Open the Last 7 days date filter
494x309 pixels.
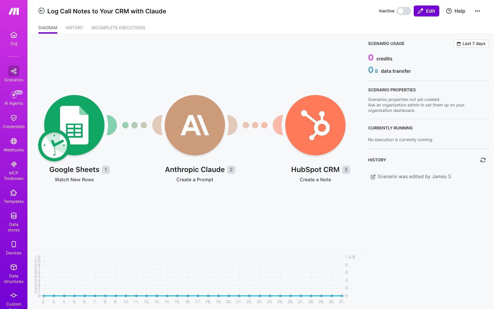471,44
